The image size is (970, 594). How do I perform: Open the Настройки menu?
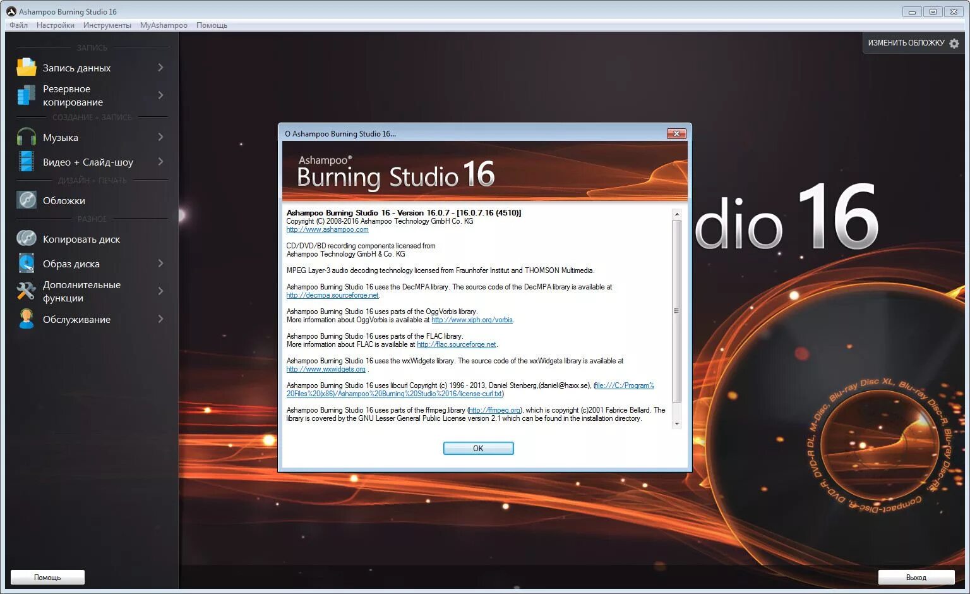[x=56, y=25]
